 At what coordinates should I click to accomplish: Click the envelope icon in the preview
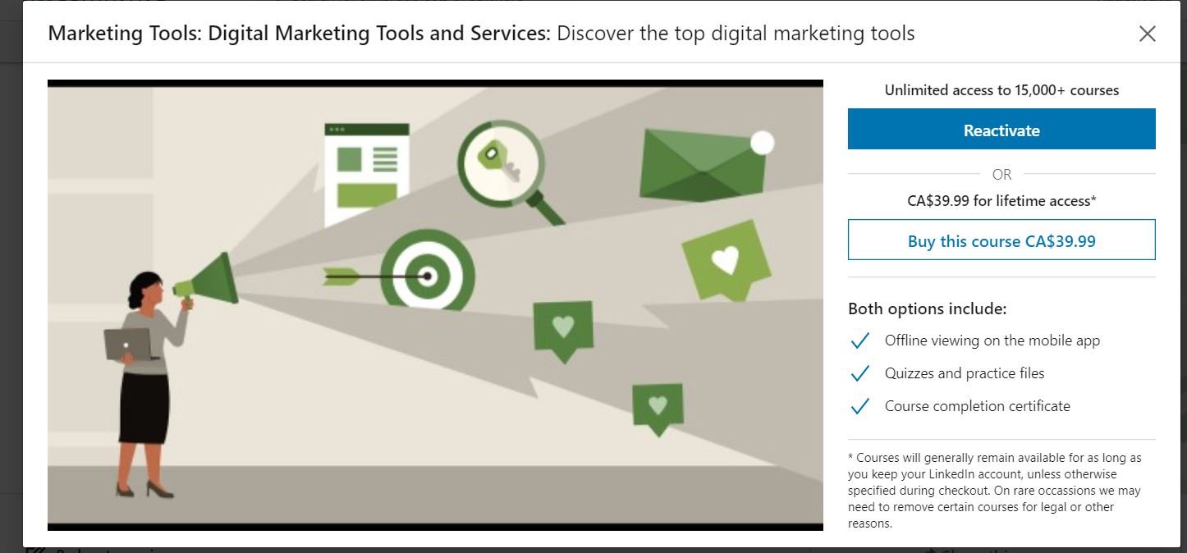703,164
